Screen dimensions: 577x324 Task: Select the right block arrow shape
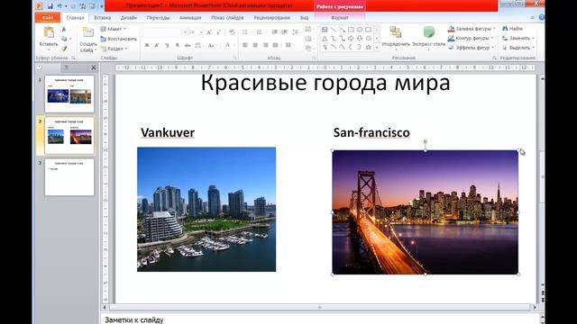coord(351,38)
